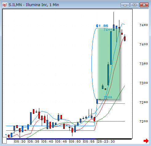Select the 7200 price axis label
Image resolution: width=151 pixels, height=146 pixels.
coord(144,121)
